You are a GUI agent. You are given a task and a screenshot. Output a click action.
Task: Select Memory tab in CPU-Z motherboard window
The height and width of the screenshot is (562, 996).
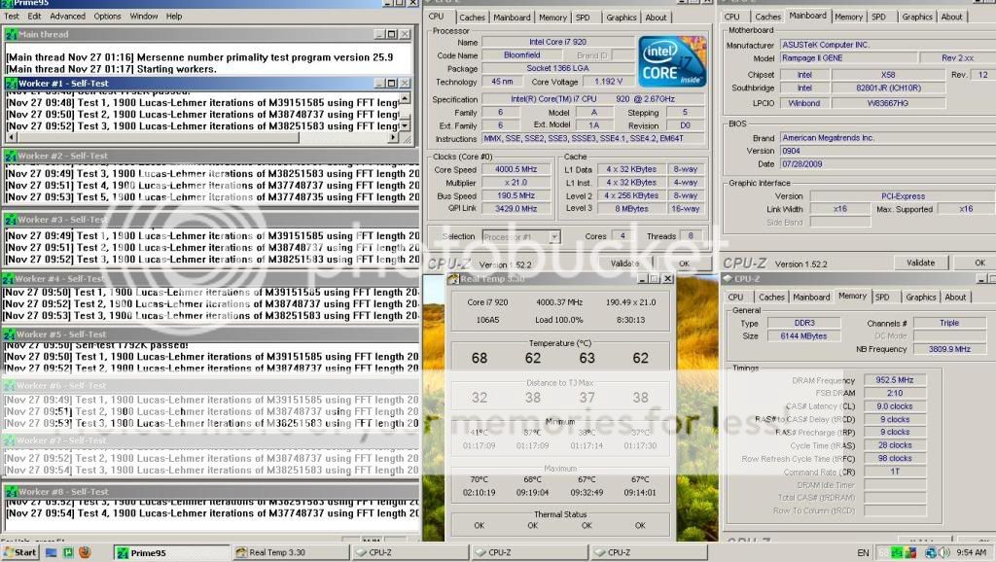tap(848, 18)
